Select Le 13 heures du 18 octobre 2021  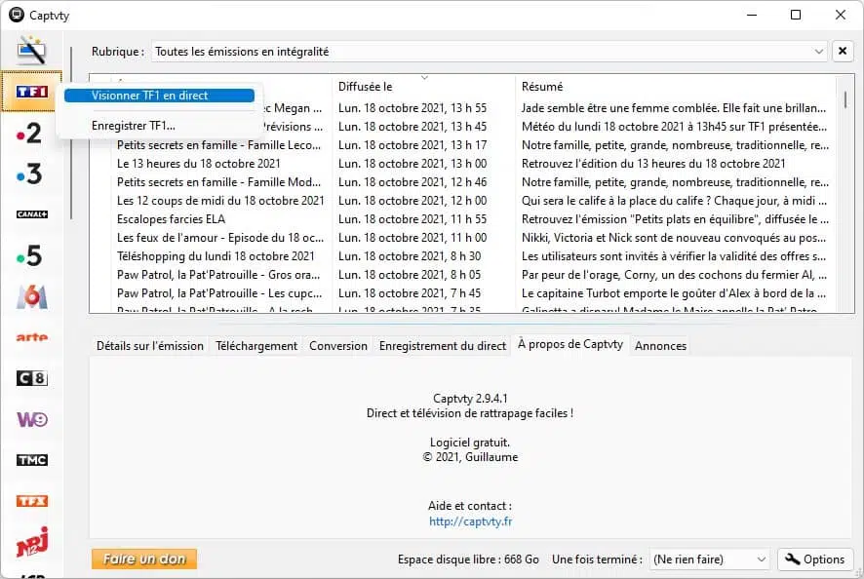click(198, 164)
